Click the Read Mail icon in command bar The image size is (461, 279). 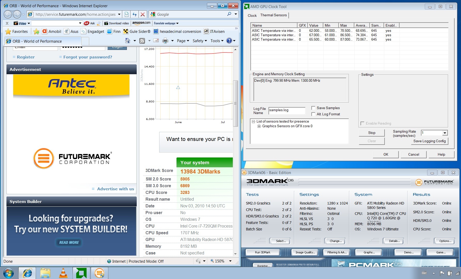click(156, 41)
